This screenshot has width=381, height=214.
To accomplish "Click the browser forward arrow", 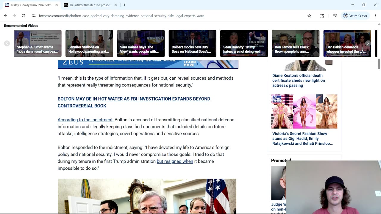I will (14, 16).
